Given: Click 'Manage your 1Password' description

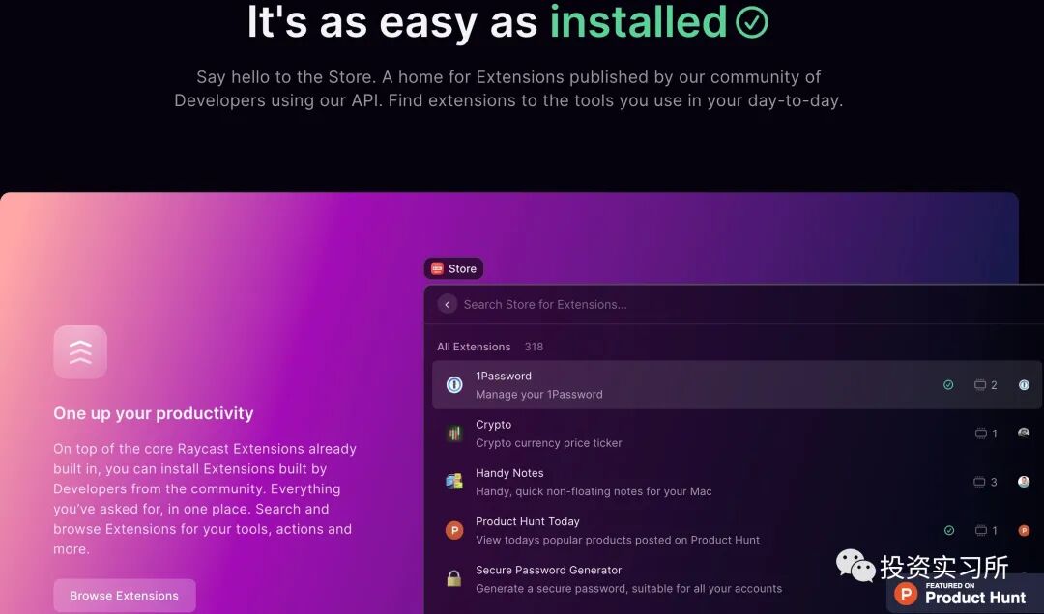Looking at the screenshot, I should tap(539, 395).
